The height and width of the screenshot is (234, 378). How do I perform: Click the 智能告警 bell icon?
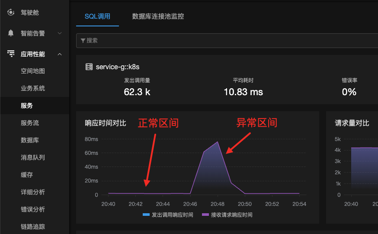[x=11, y=33]
